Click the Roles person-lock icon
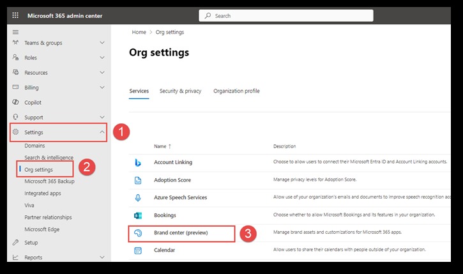Image resolution: width=463 pixels, height=274 pixels. click(x=16, y=57)
